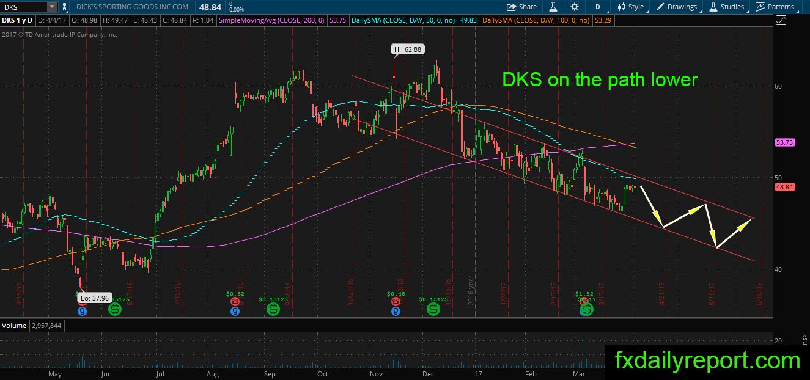Click the green dividend icon near September
Screen dimensions: 810x380
[273, 309]
